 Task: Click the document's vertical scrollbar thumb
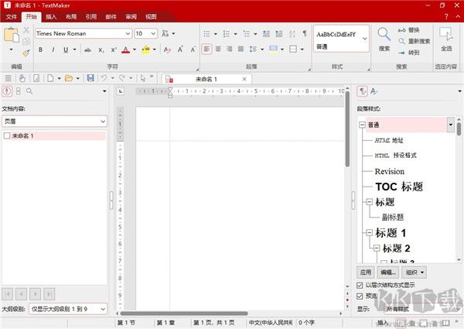[x=347, y=129]
